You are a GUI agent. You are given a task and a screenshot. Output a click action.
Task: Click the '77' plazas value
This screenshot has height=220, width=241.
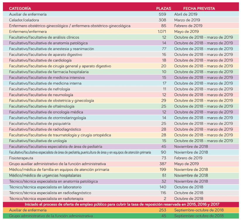[x=164, y=49]
